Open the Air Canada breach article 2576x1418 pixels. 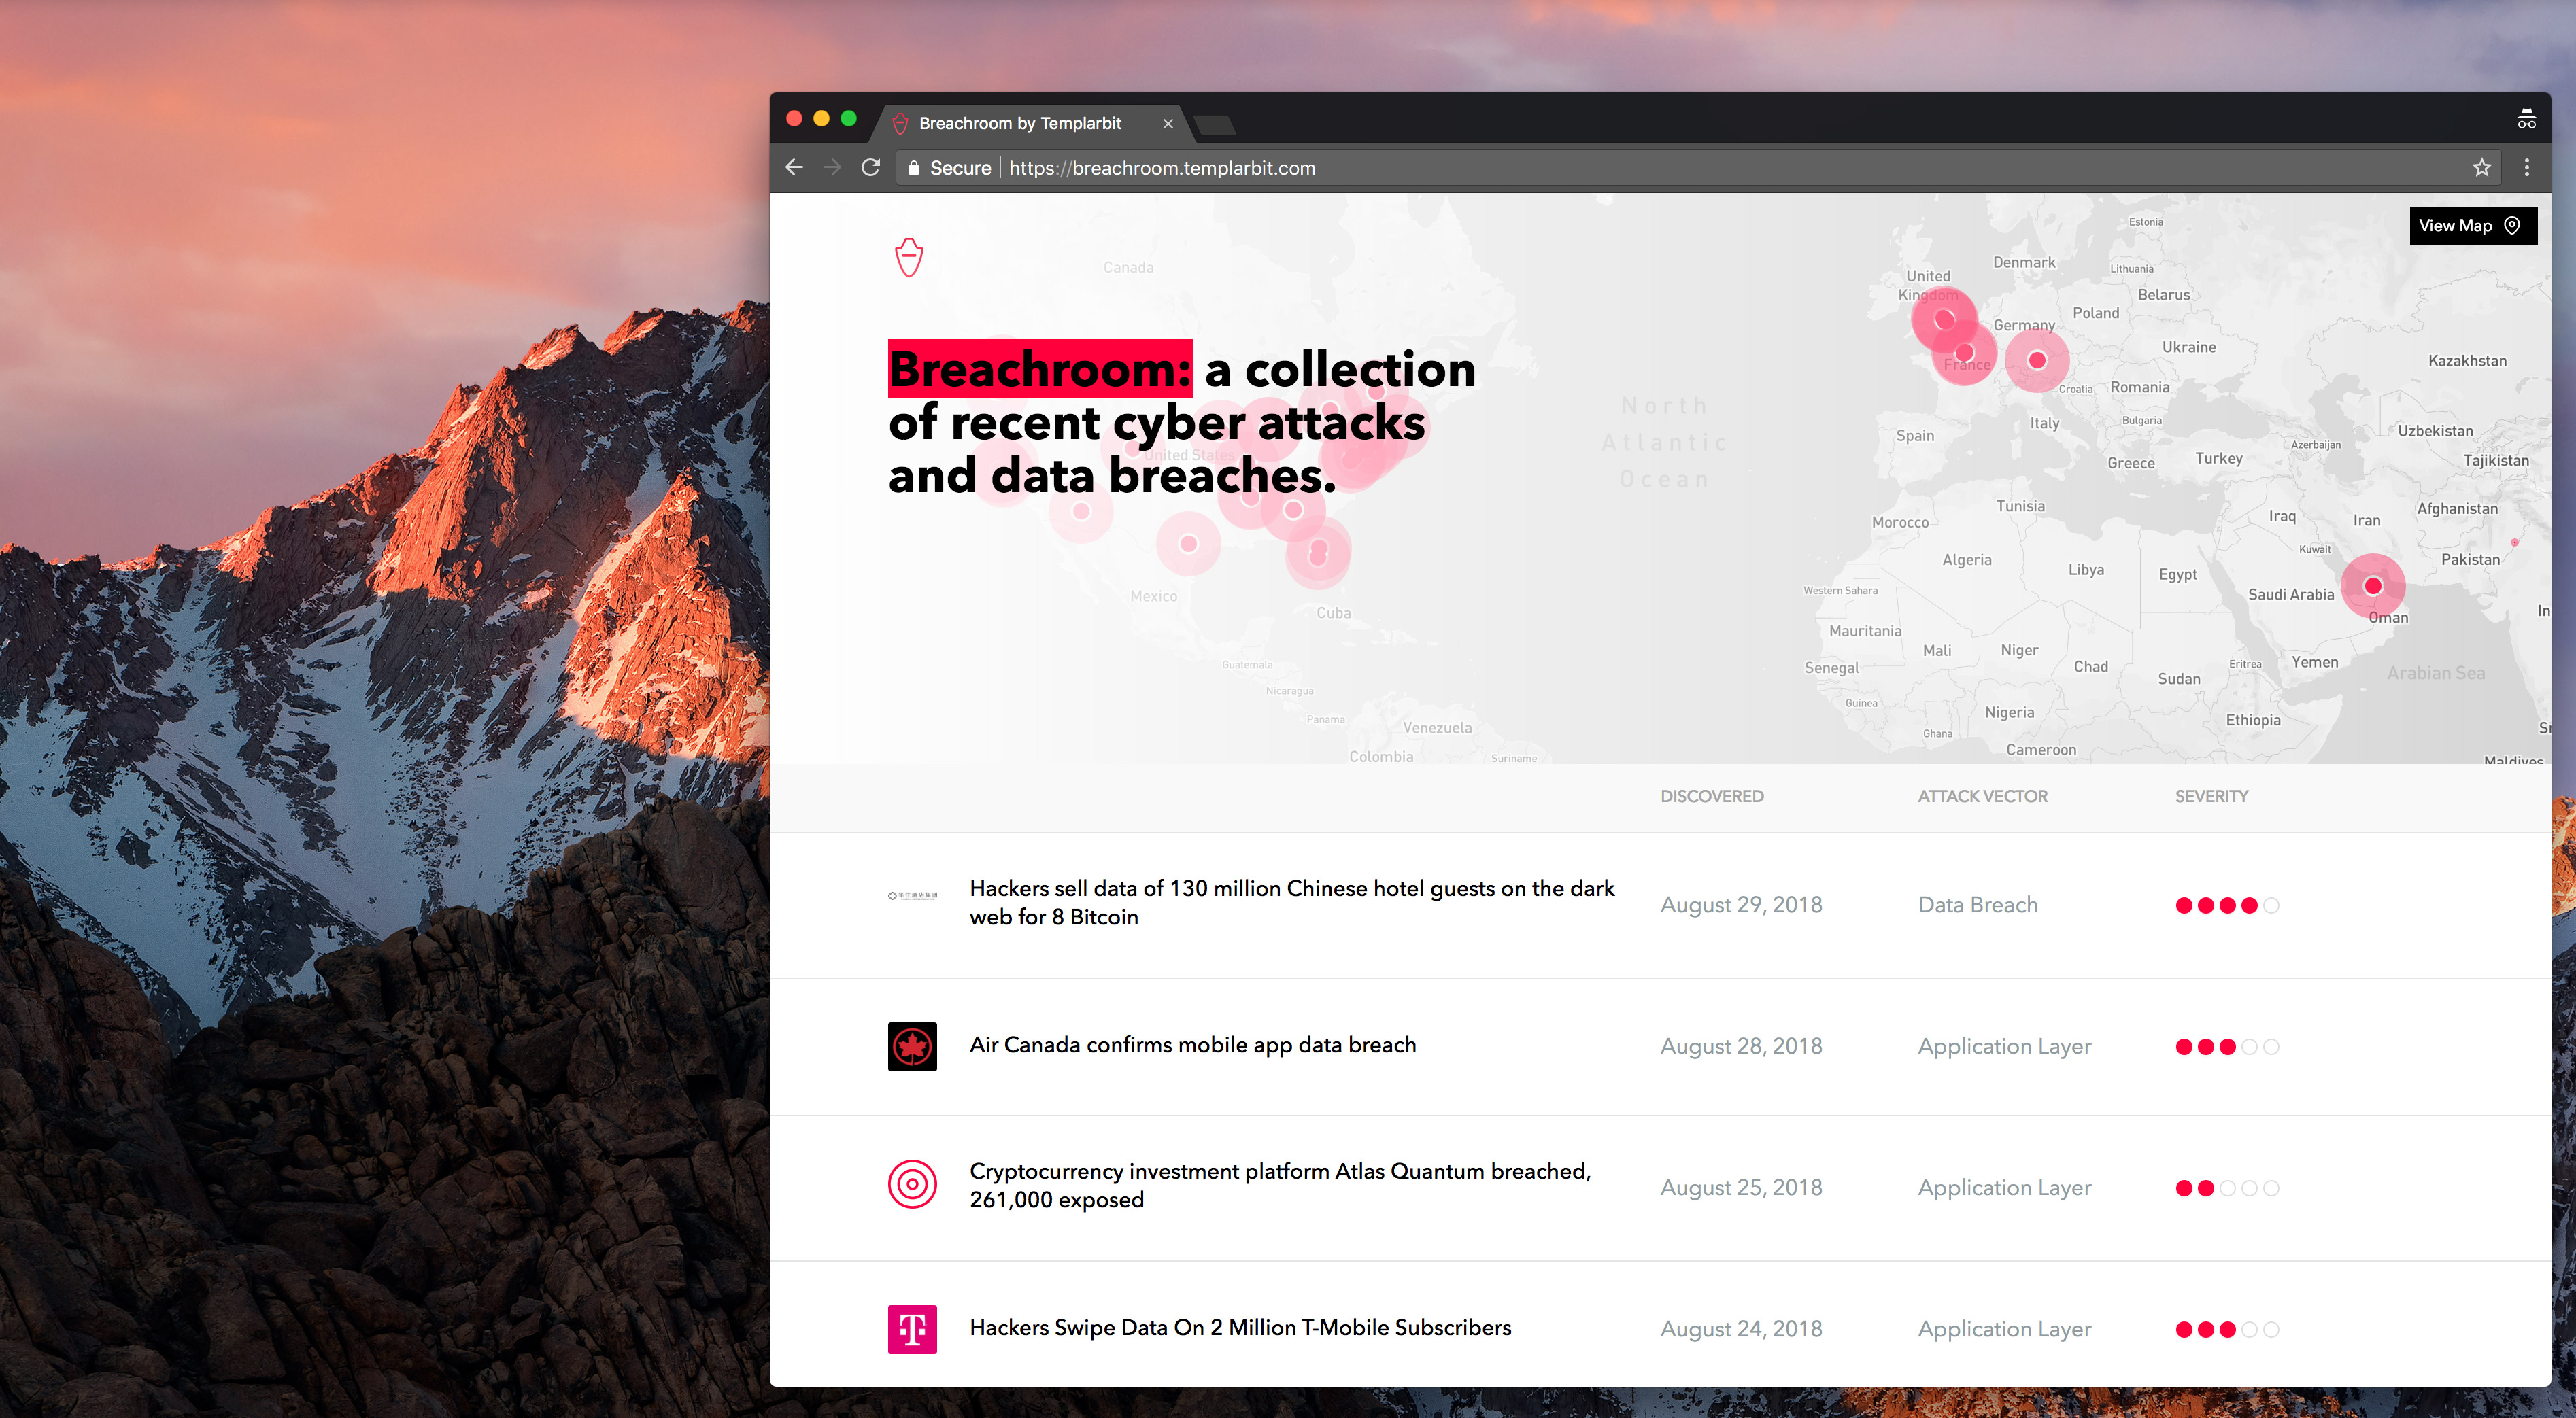coord(1192,1044)
